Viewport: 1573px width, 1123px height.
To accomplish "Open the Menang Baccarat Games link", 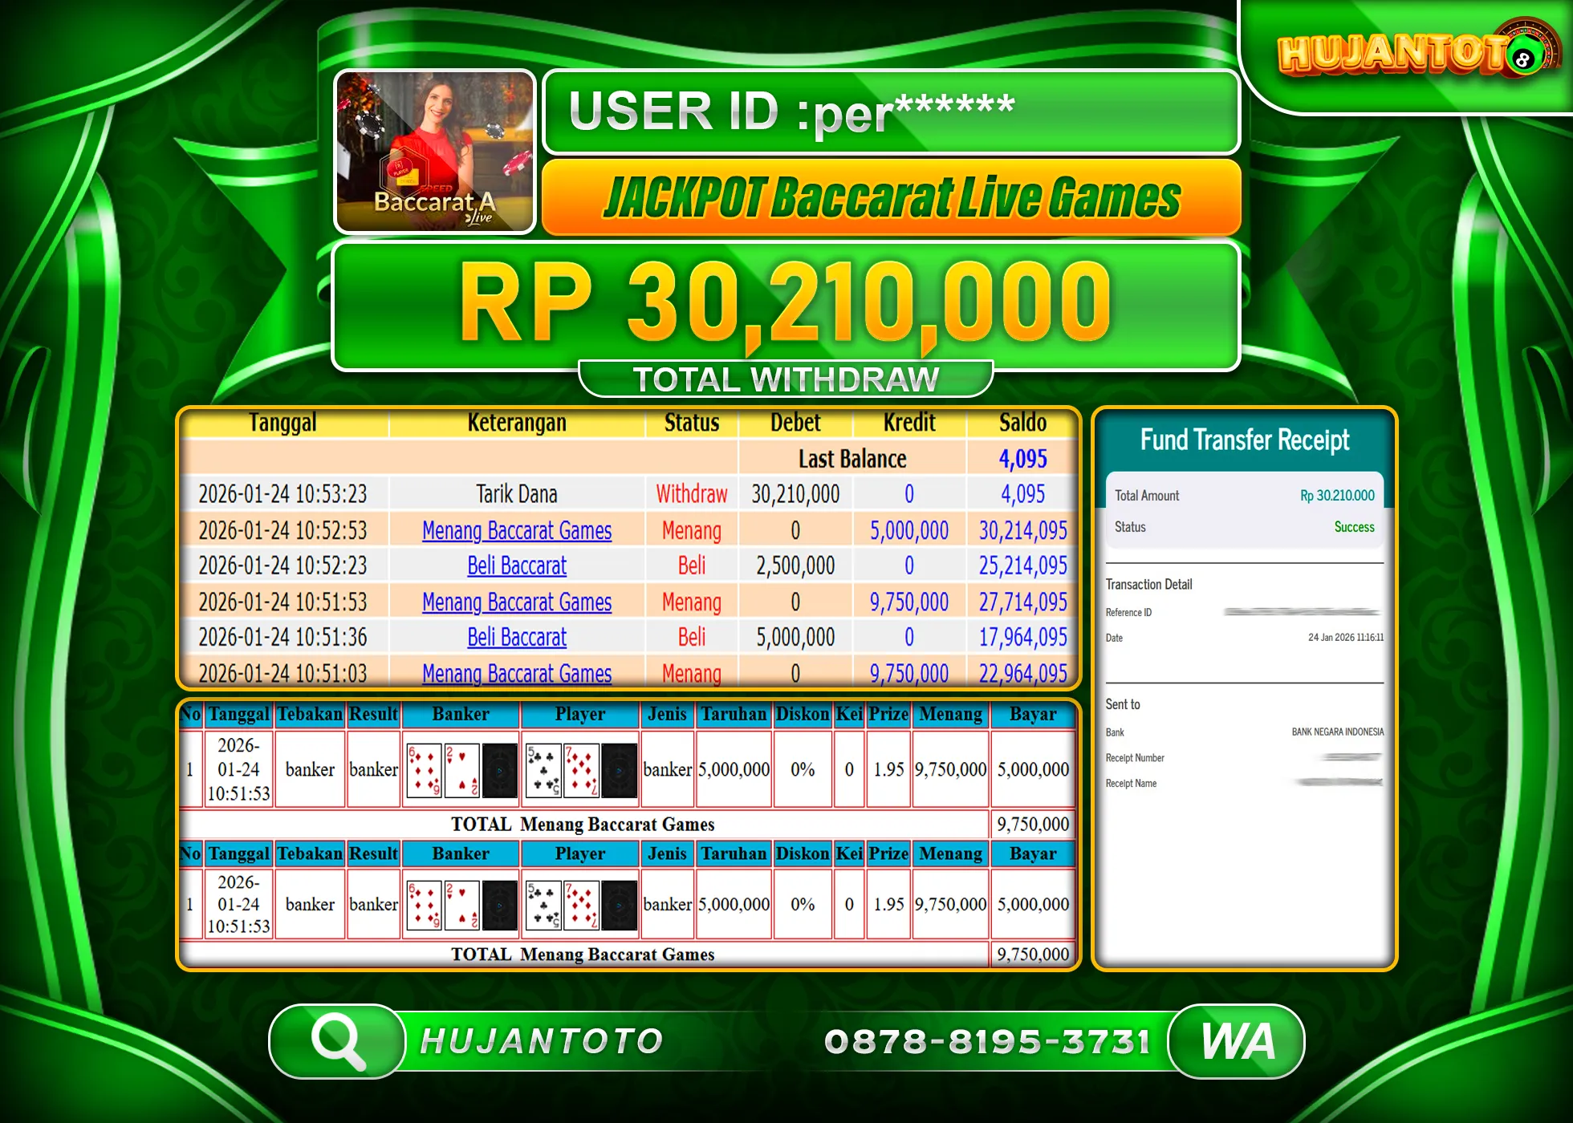I will (x=516, y=530).
